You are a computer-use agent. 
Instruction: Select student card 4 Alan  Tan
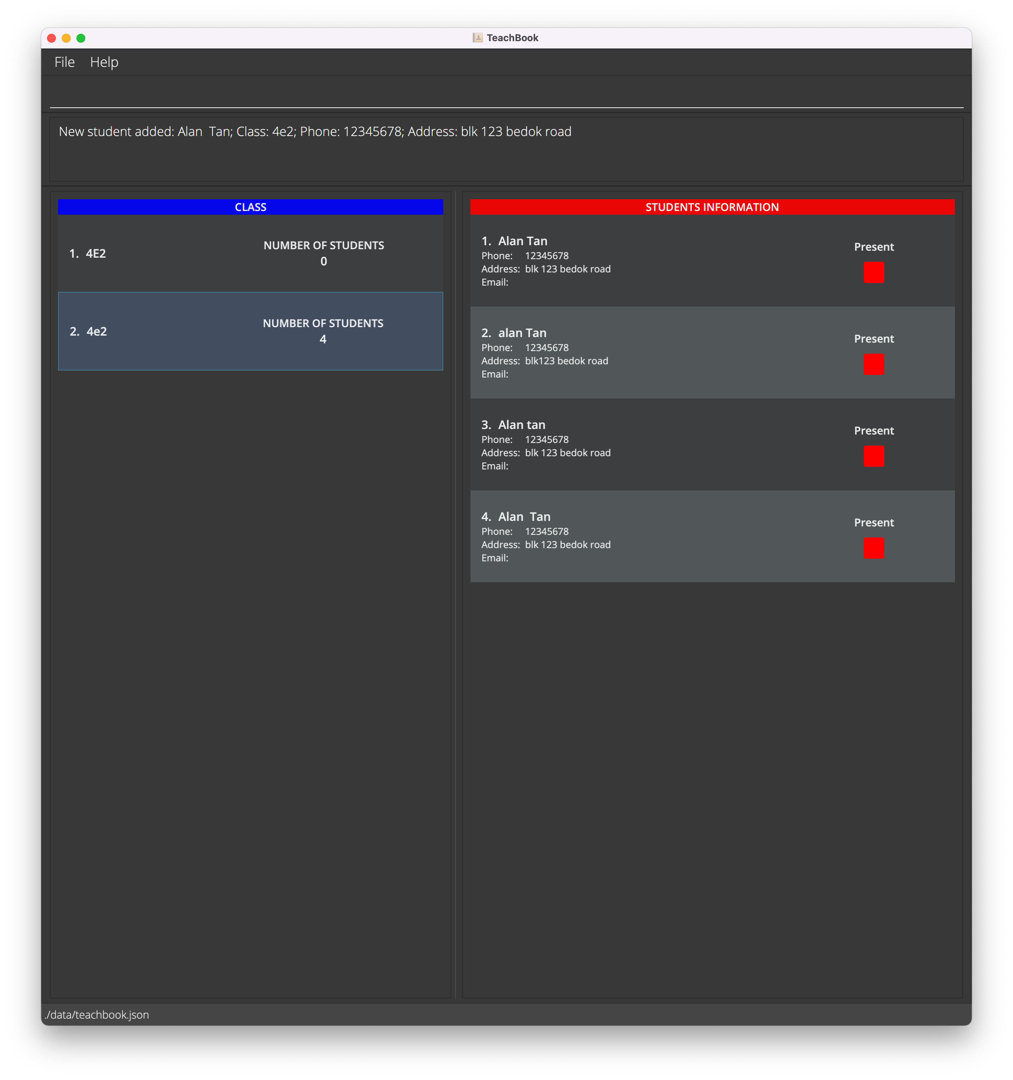tap(652, 537)
